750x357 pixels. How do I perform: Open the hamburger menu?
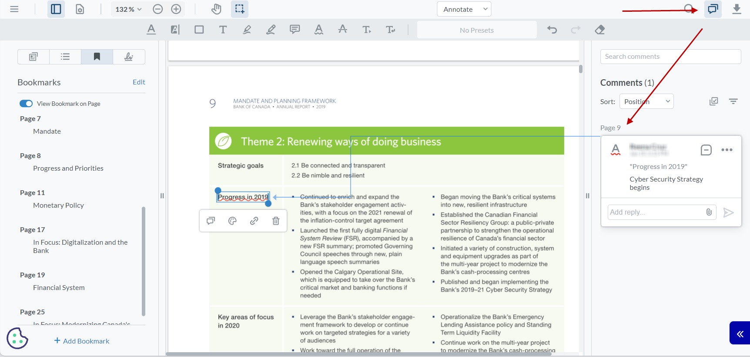14,9
